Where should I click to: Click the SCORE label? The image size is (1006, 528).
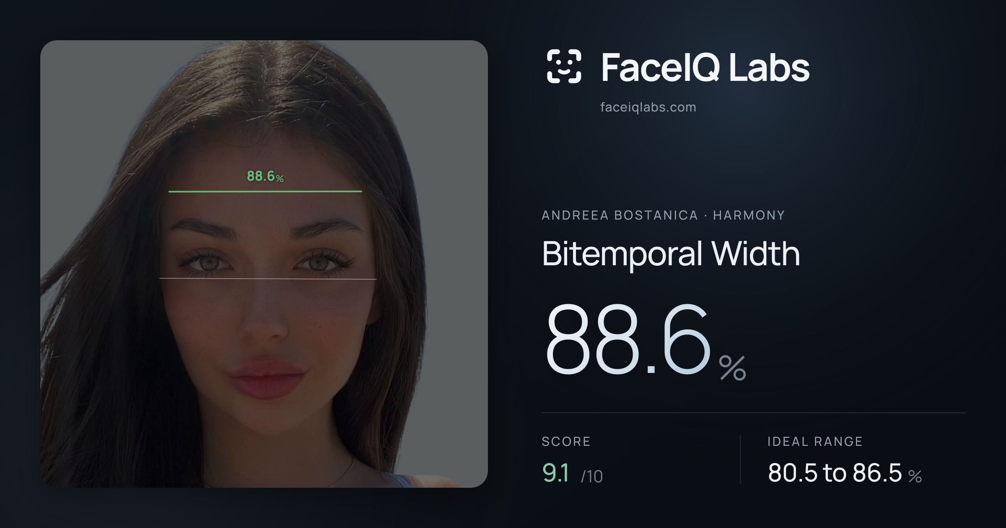[x=566, y=441]
